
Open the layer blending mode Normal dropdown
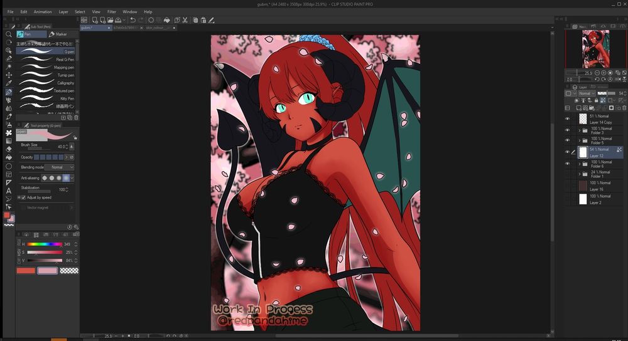click(587, 93)
